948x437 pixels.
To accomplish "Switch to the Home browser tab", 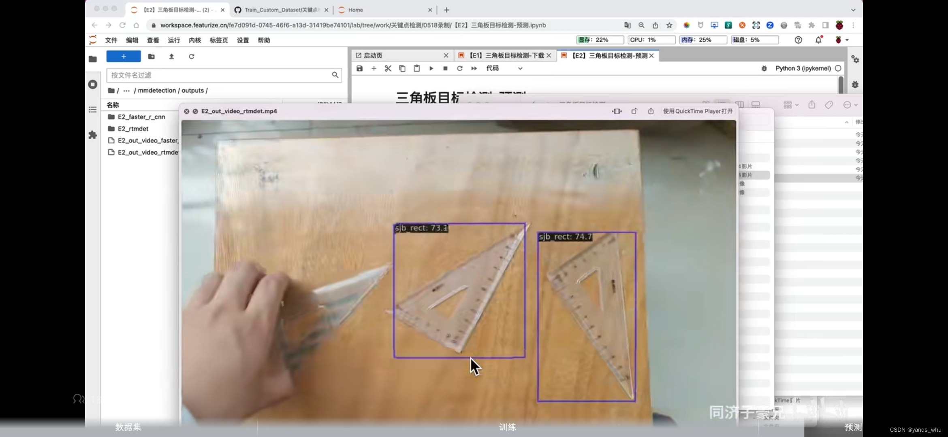I will (x=385, y=10).
